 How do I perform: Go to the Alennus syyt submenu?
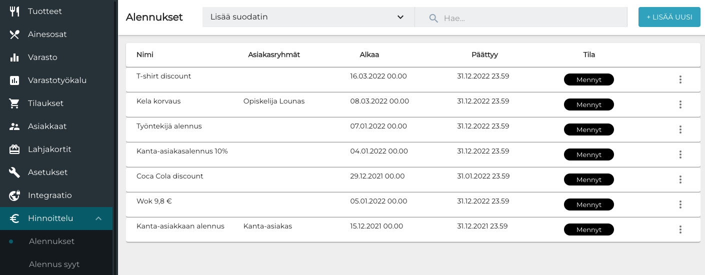pyautogui.click(x=54, y=264)
